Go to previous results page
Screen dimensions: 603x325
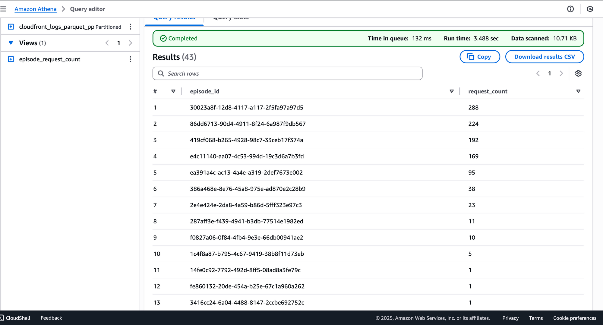538,73
